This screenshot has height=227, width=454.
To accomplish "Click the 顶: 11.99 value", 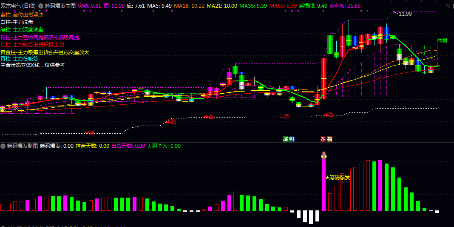I will 114,6.
